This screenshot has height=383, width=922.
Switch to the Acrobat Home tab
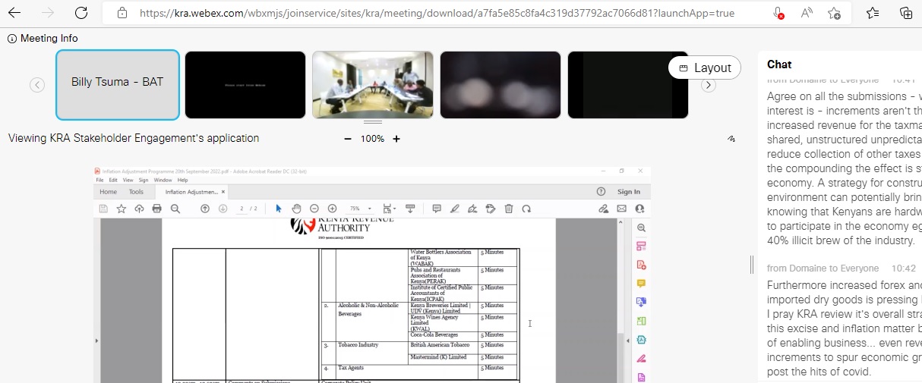click(109, 192)
